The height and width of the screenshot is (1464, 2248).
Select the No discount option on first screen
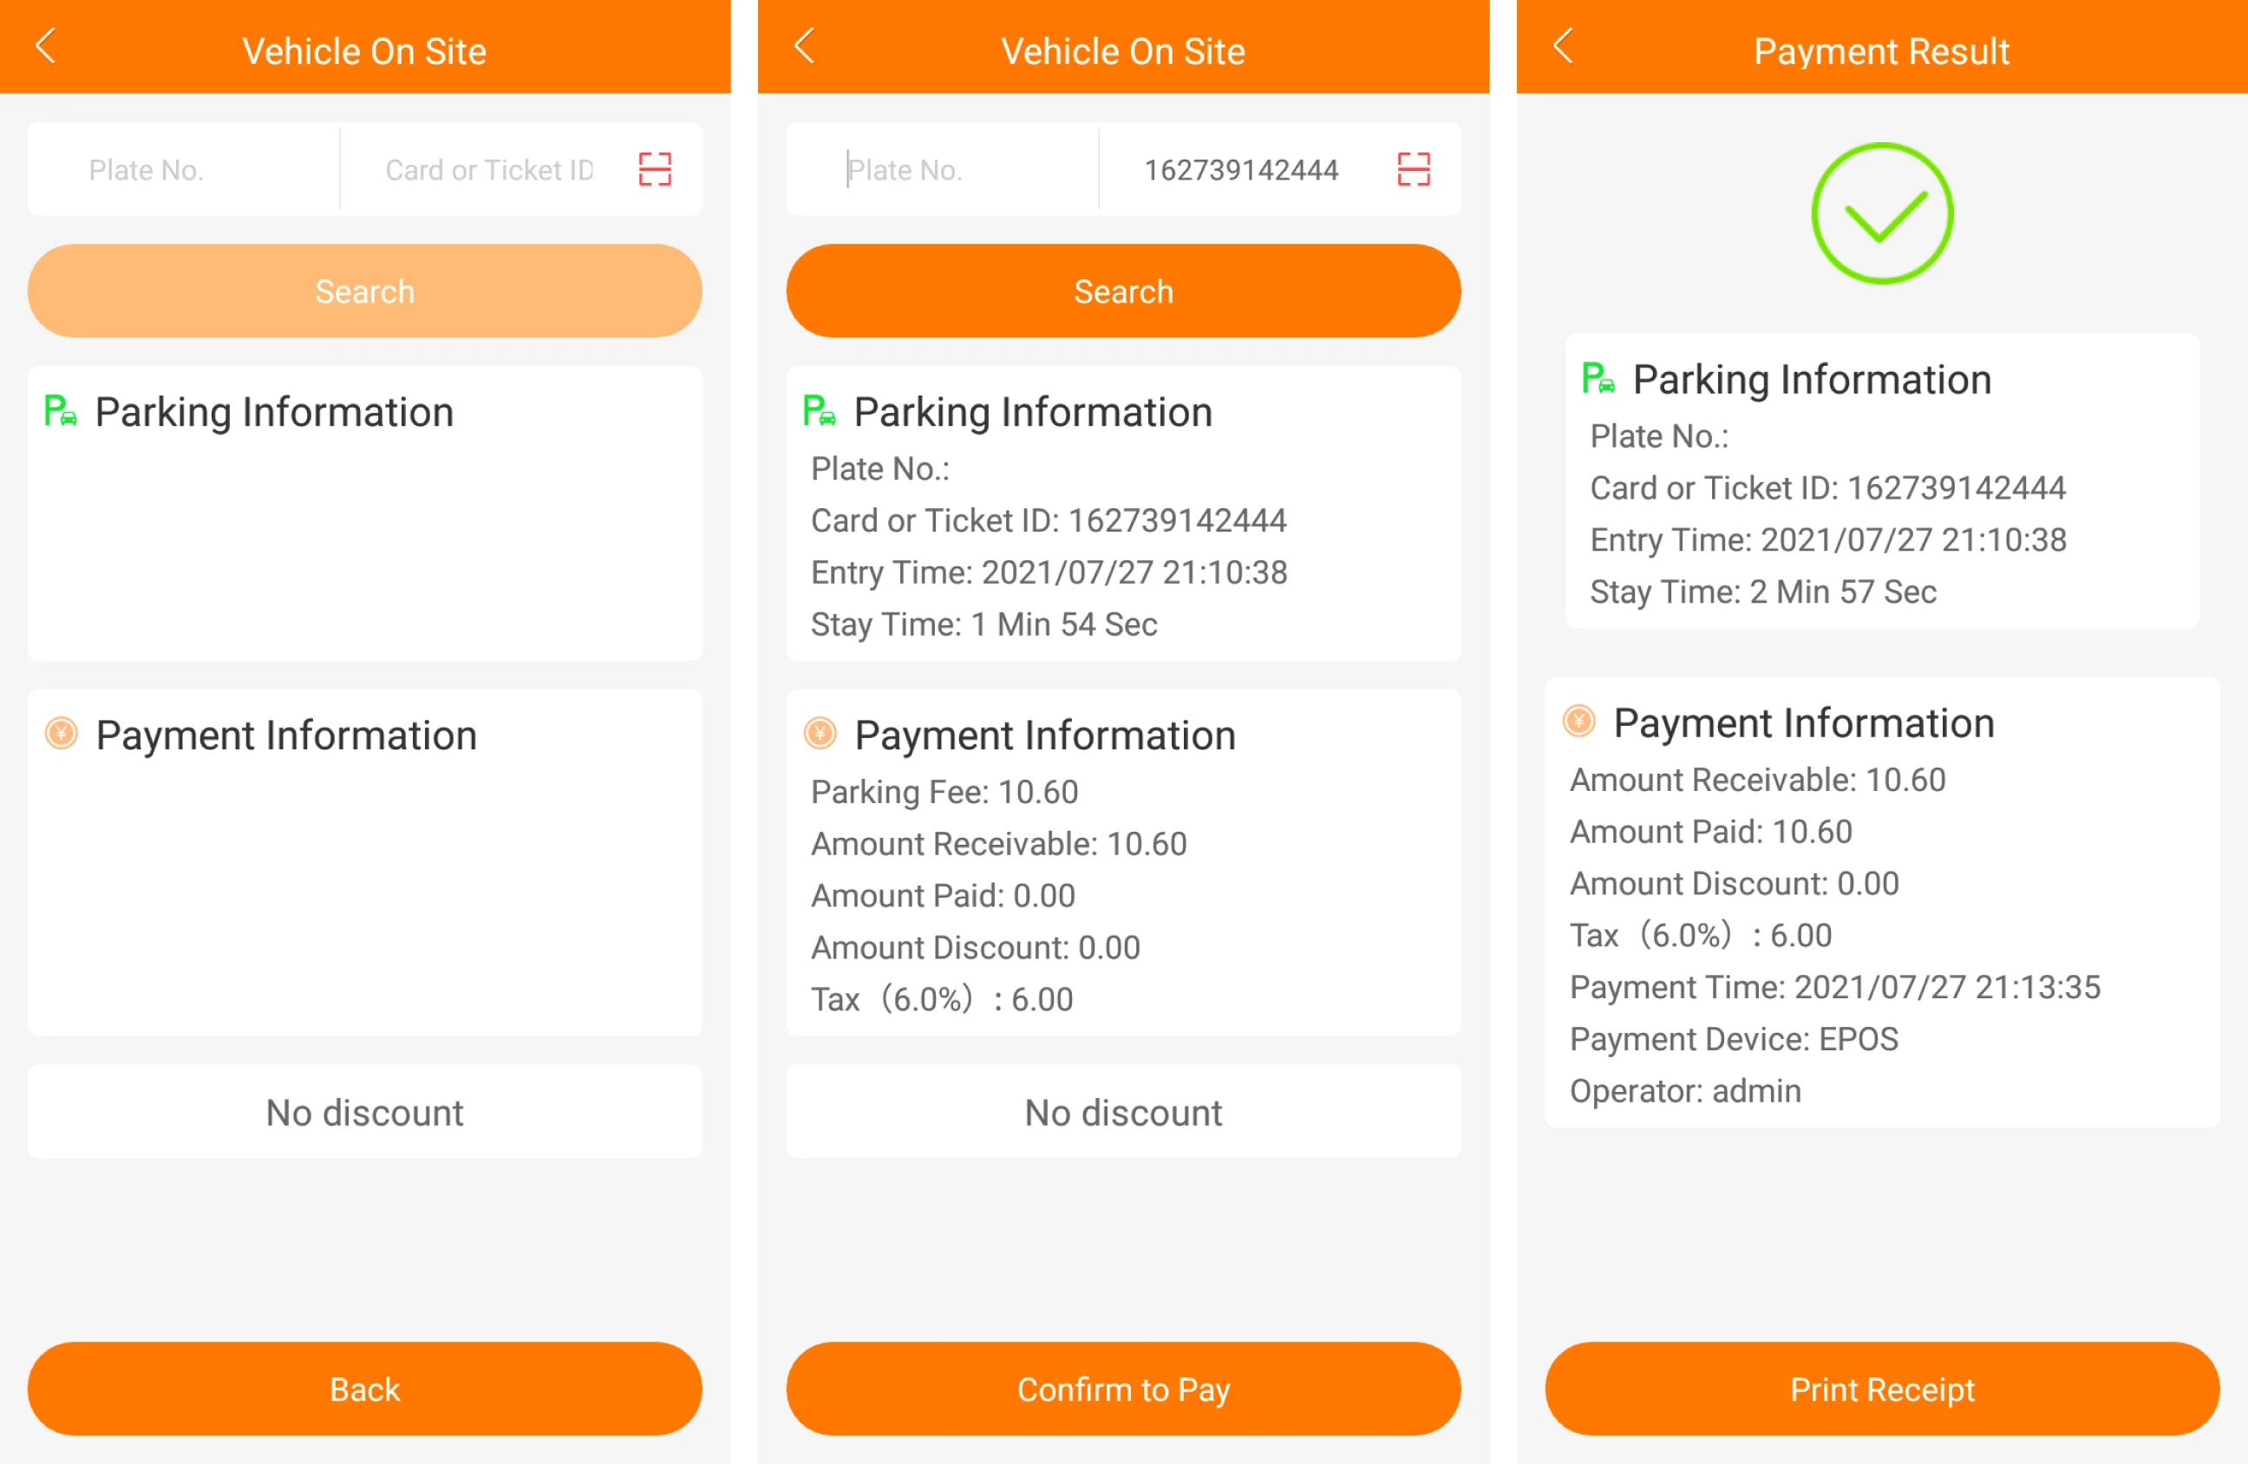364,1112
